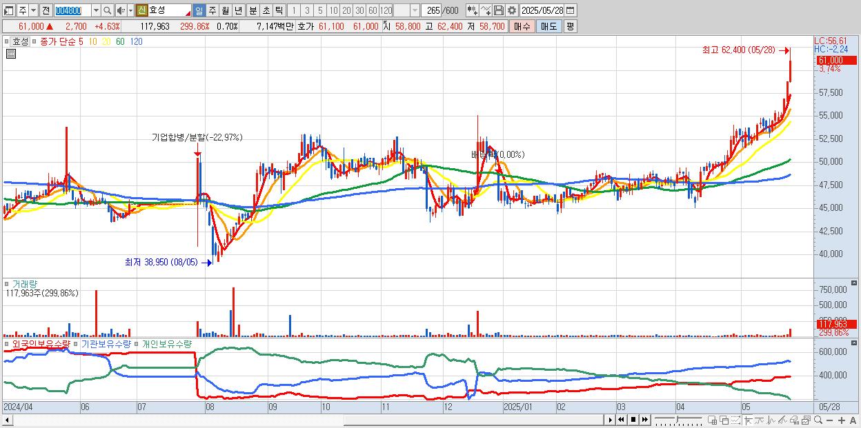Click the 120-day moving average legend label
Image resolution: width=861 pixels, height=428 pixels.
coord(136,41)
